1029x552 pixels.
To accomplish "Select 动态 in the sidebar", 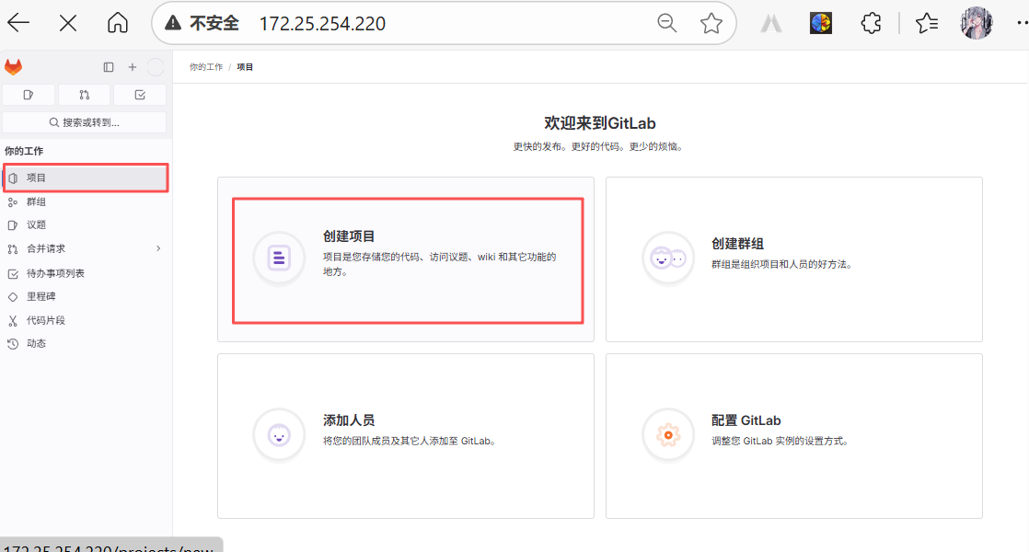I will click(x=86, y=343).
